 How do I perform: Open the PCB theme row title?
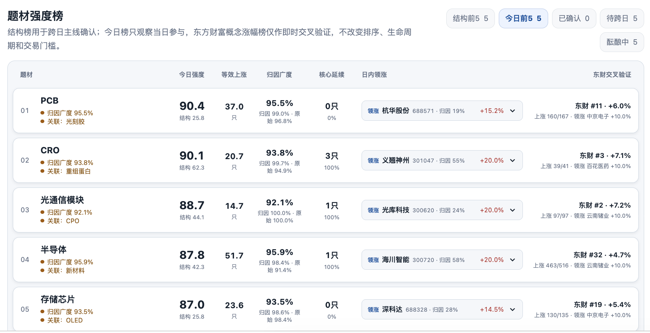tap(49, 101)
